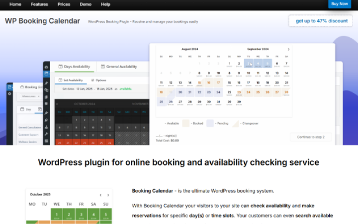This screenshot has width=358, height=224.
Task: Open Home in top navigation
Action: pyautogui.click(x=15, y=4)
